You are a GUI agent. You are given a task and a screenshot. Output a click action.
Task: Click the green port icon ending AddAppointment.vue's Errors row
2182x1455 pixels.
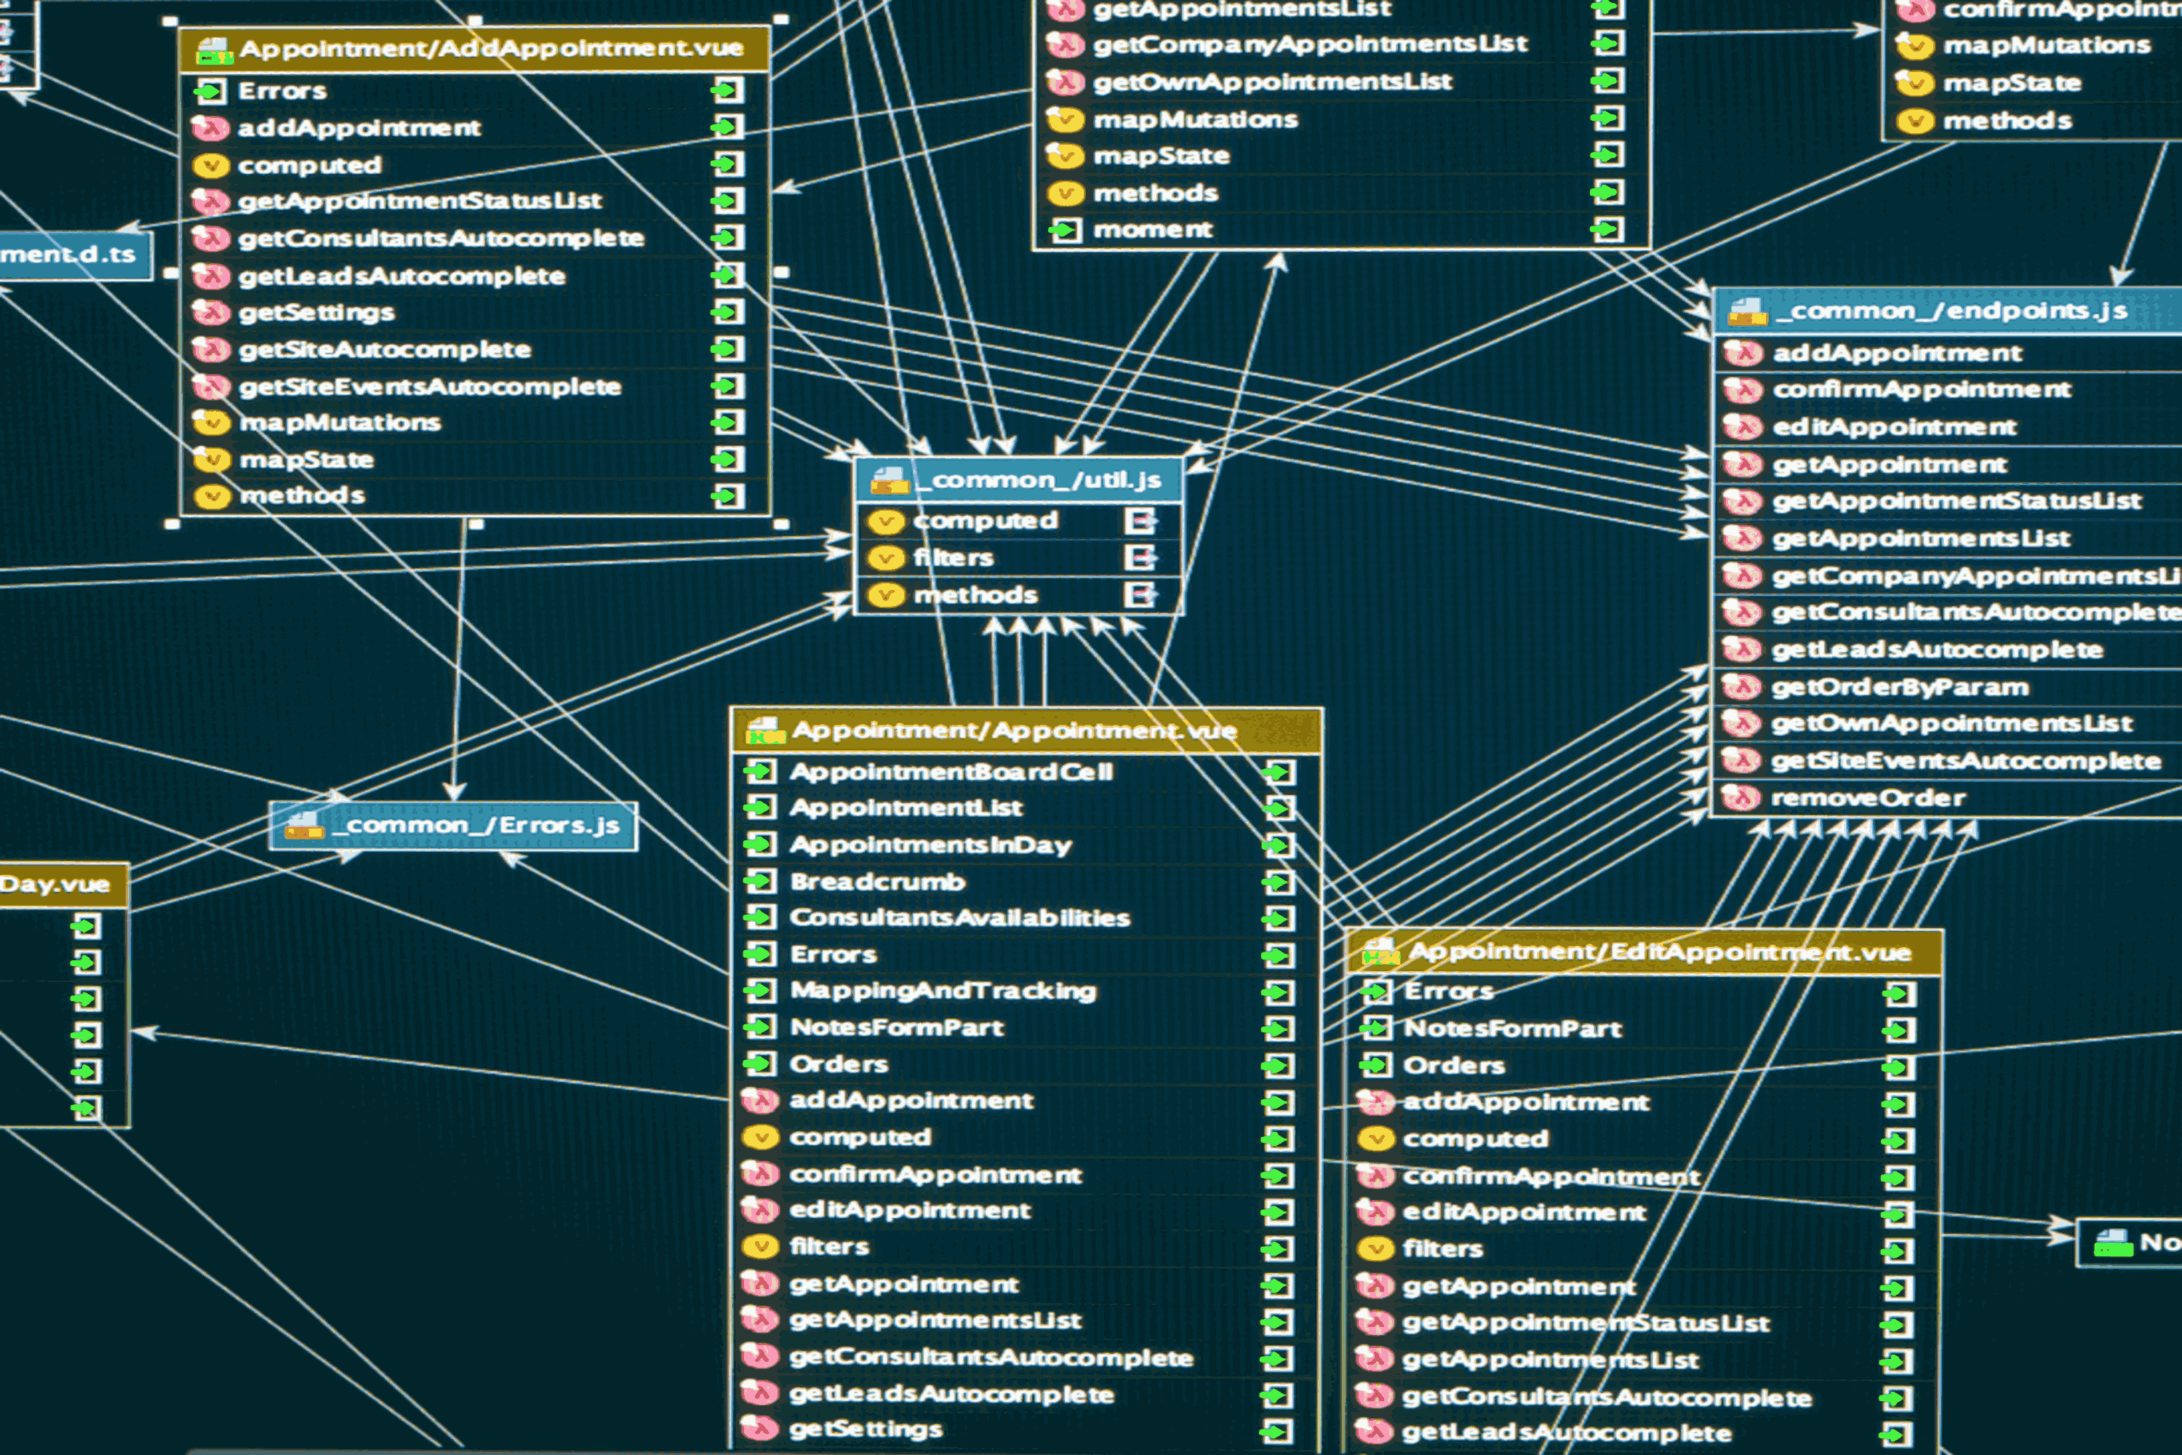click(728, 90)
